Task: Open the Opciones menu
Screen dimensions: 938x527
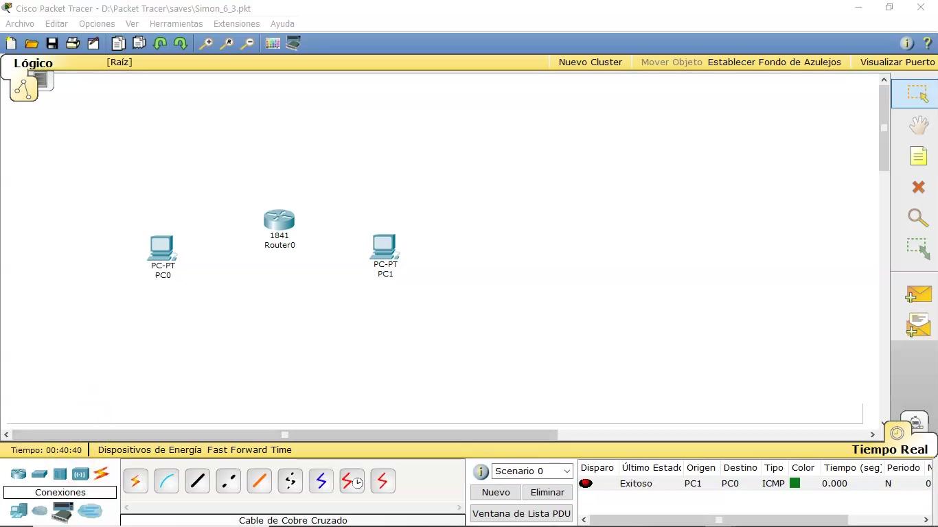Action: (97, 23)
